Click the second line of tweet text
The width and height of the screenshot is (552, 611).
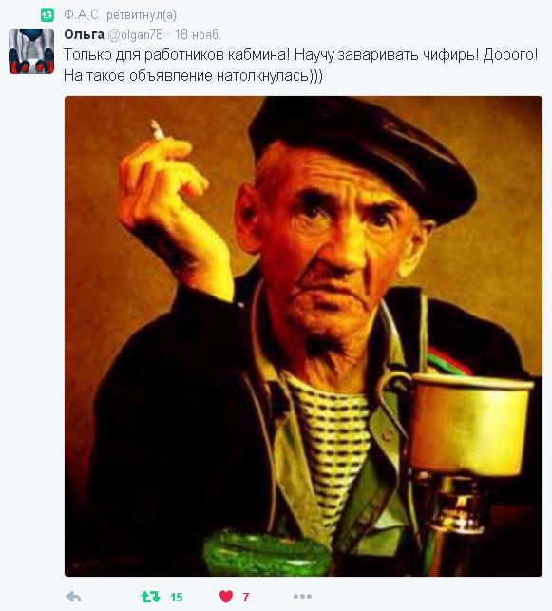tap(193, 75)
